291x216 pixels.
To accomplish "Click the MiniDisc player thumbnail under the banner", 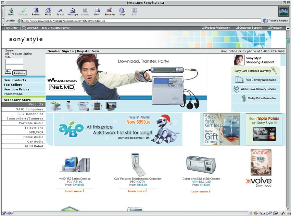I will click(x=83, y=106).
